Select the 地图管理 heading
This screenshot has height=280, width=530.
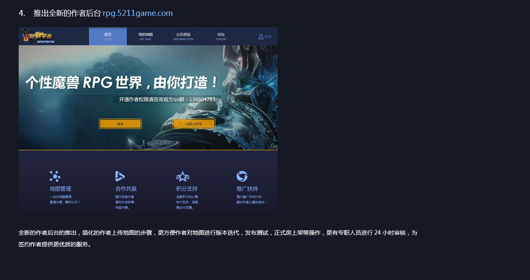click(60, 189)
